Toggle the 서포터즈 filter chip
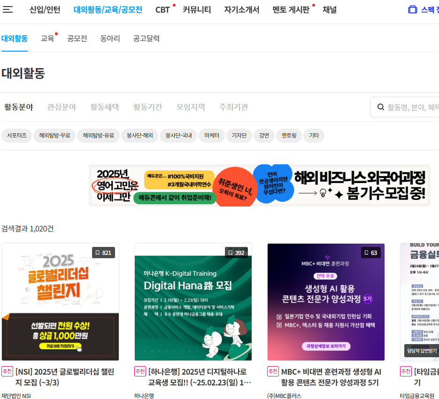The height and width of the screenshot is (399, 439). [17, 136]
